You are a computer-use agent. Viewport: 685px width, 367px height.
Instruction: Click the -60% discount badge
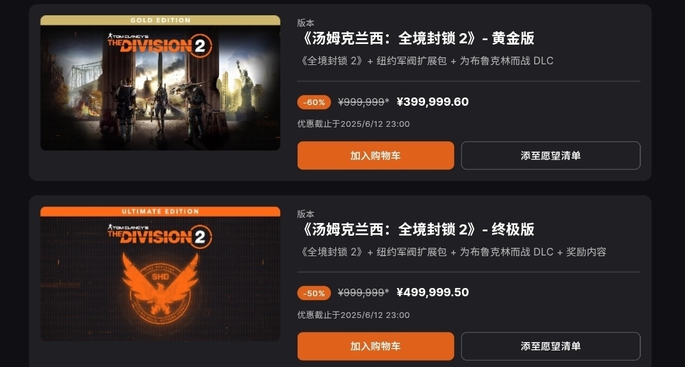(314, 102)
